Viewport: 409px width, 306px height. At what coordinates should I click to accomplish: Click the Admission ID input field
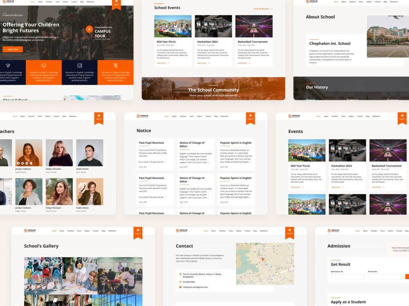tap(348, 277)
